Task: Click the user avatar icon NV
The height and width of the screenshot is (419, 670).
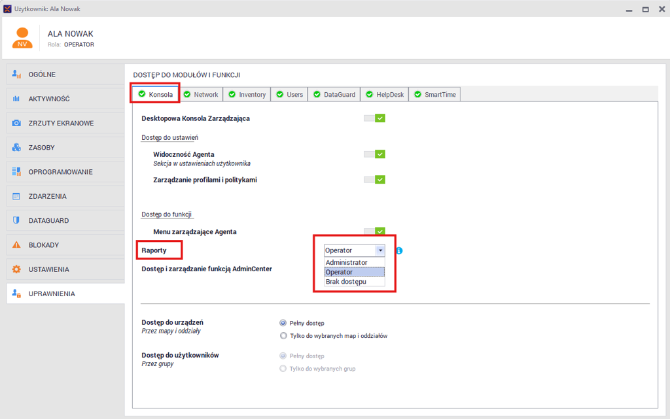Action: click(22, 38)
